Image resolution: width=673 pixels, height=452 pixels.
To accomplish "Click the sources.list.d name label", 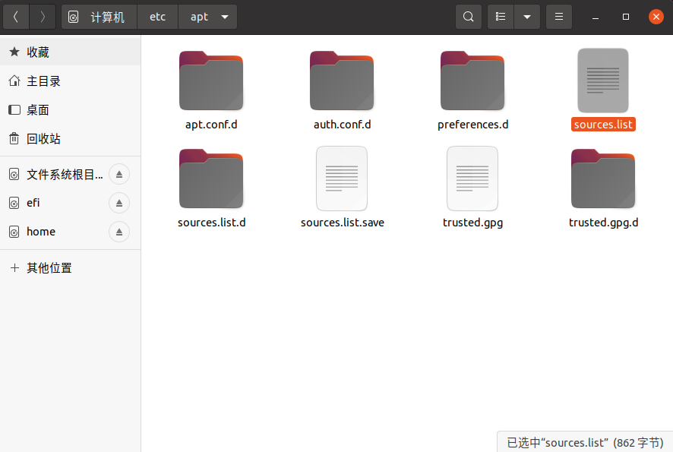I will point(212,223).
